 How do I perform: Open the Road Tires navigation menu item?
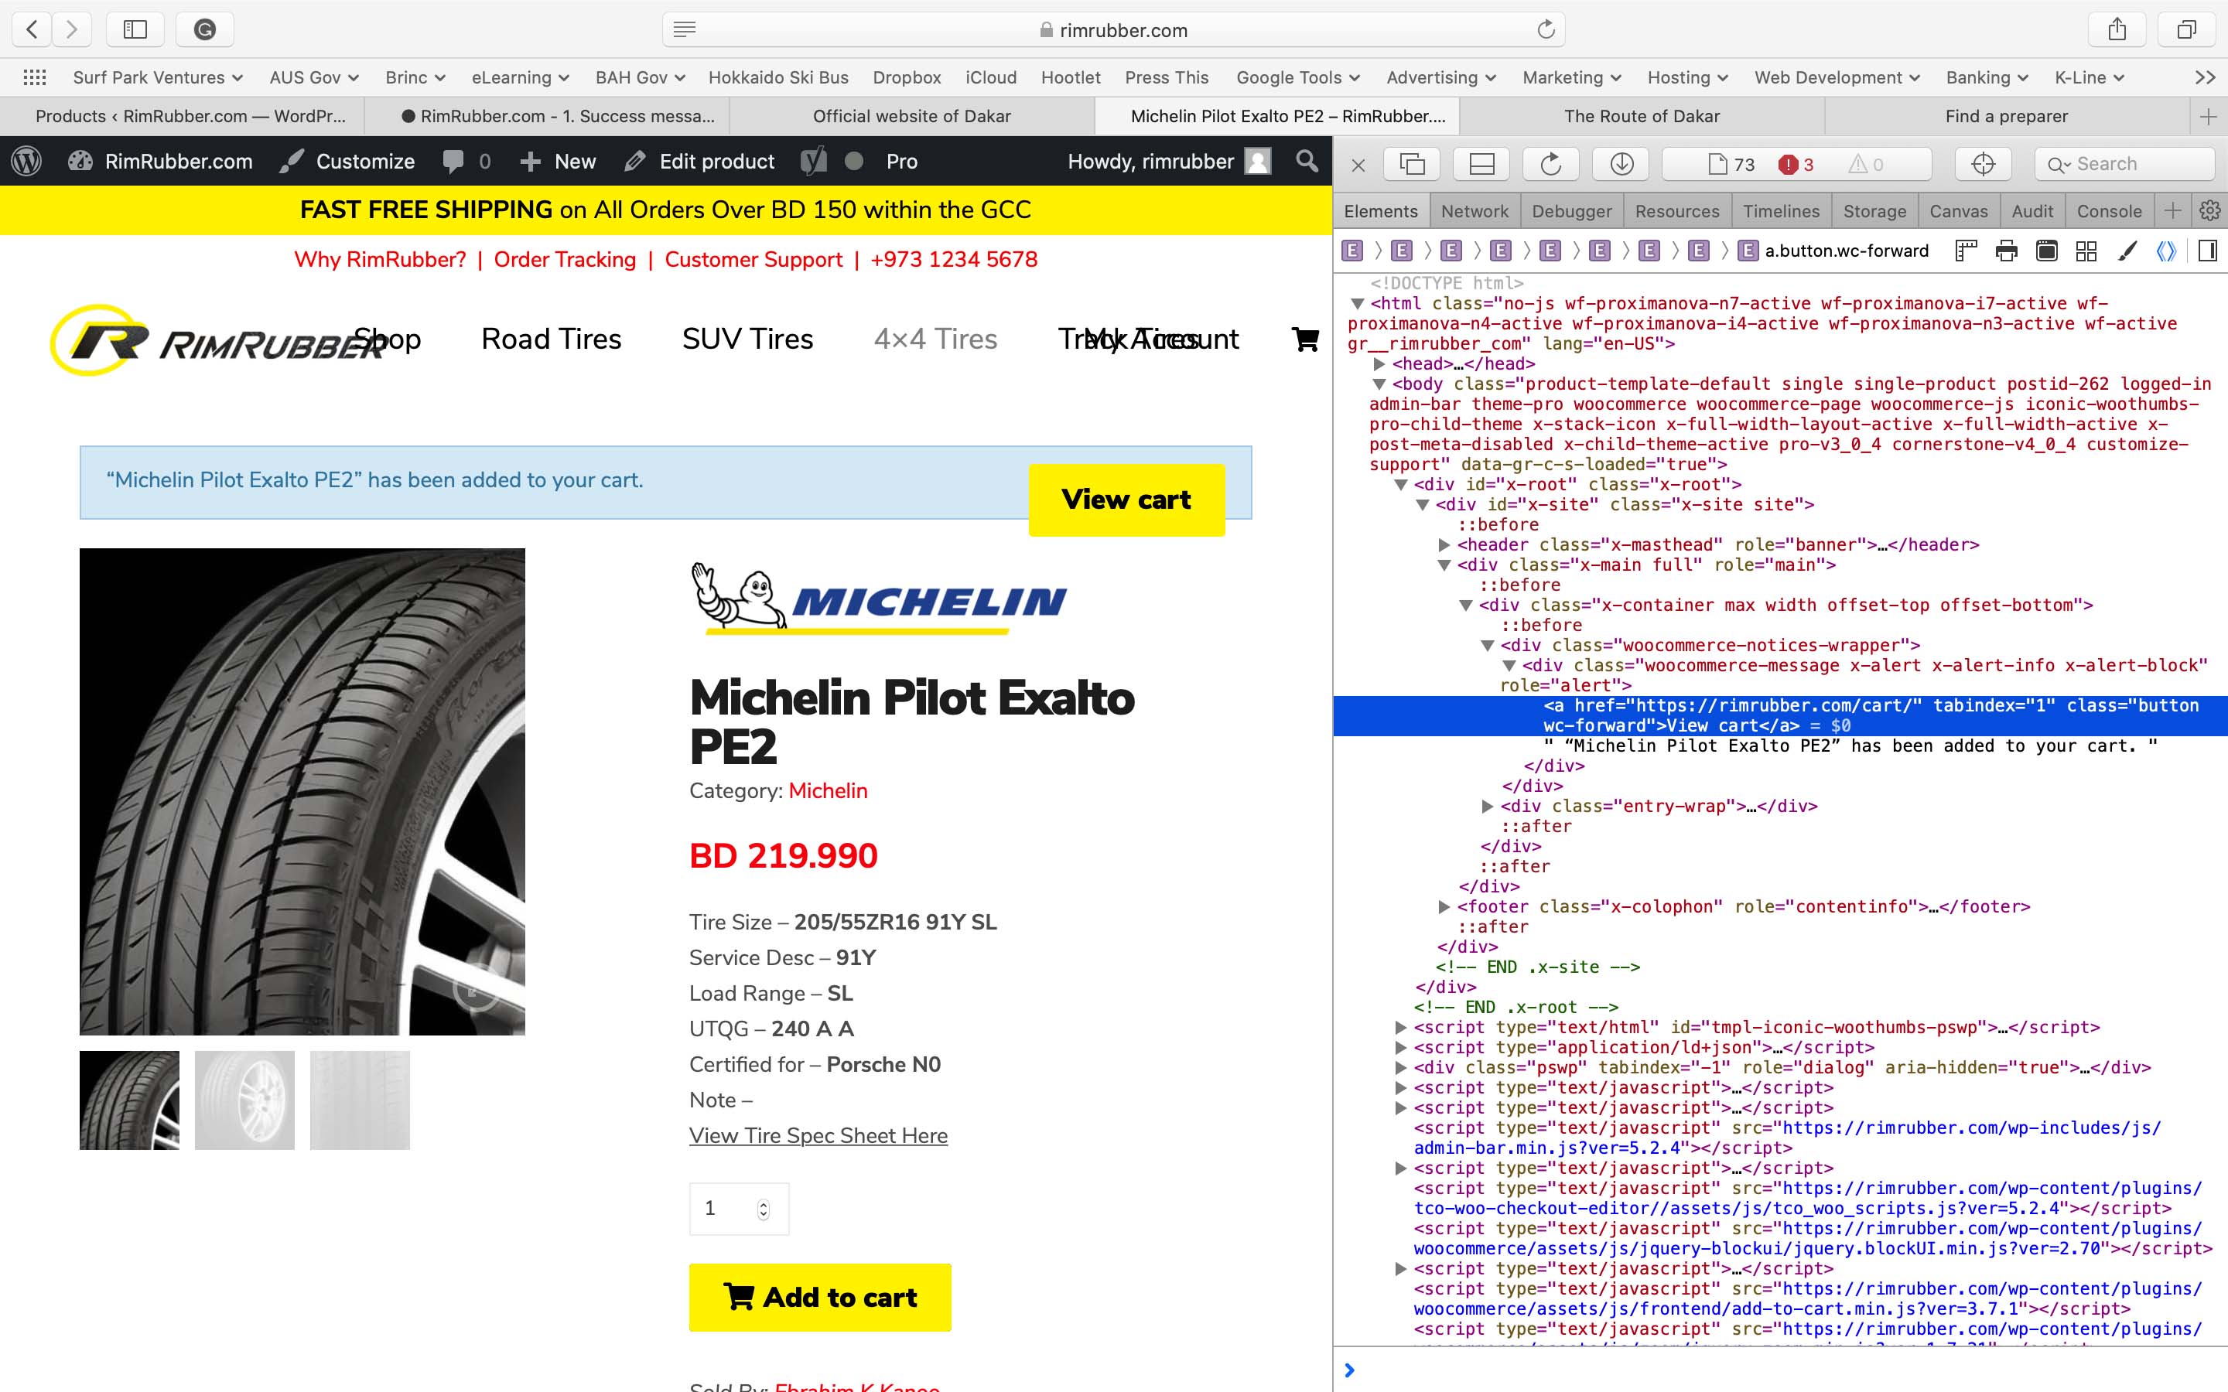pos(552,339)
